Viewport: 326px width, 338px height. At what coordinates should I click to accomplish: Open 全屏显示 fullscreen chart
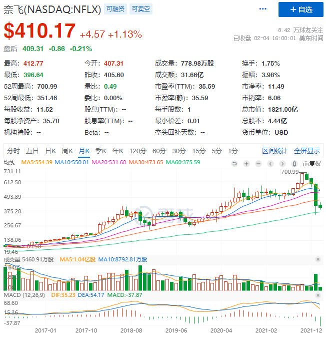(307, 151)
